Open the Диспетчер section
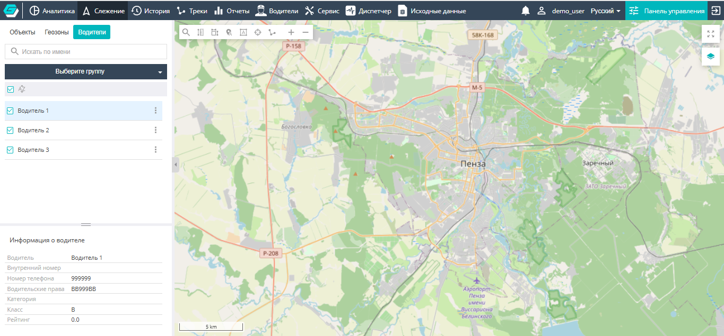The width and height of the screenshot is (724, 336). click(x=368, y=11)
